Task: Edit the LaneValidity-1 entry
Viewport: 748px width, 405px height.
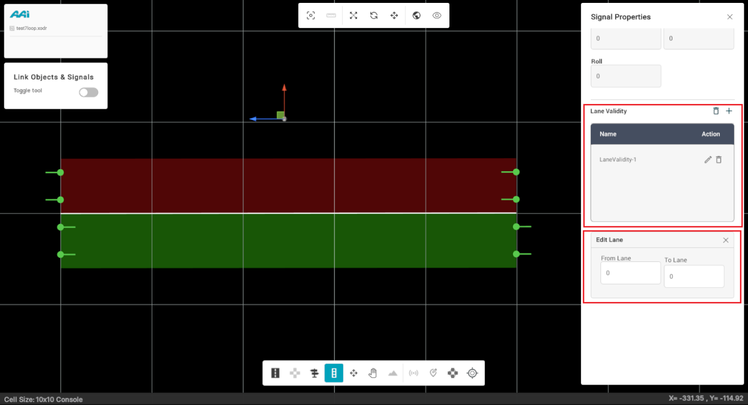Action: tap(708, 159)
